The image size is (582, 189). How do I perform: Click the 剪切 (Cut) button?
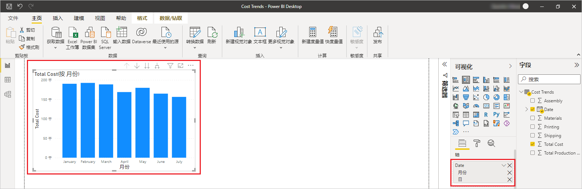tap(27, 30)
